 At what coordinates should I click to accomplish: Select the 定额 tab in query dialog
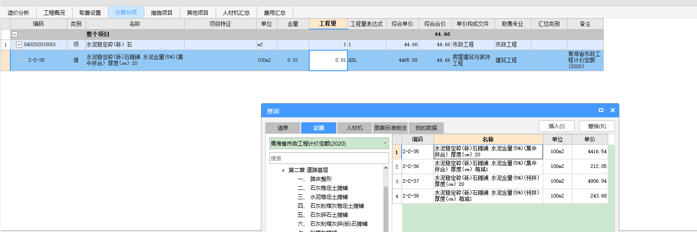click(x=319, y=128)
